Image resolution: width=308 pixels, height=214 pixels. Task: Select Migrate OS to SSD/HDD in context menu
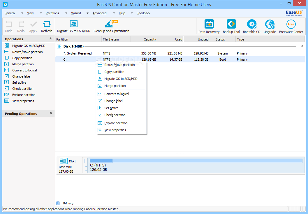point(121,79)
